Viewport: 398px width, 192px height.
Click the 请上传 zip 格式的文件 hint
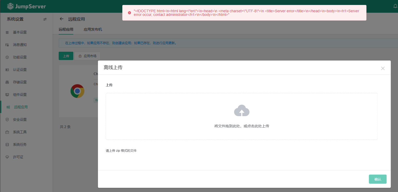click(121, 151)
